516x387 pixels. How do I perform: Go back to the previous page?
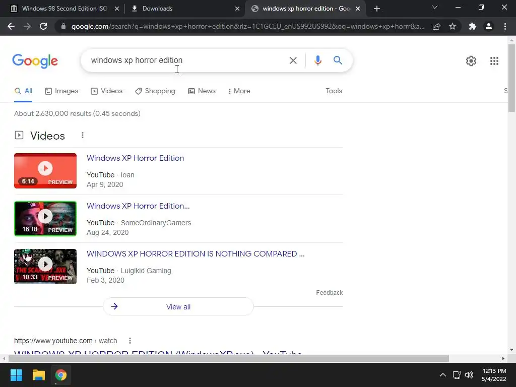tap(11, 26)
